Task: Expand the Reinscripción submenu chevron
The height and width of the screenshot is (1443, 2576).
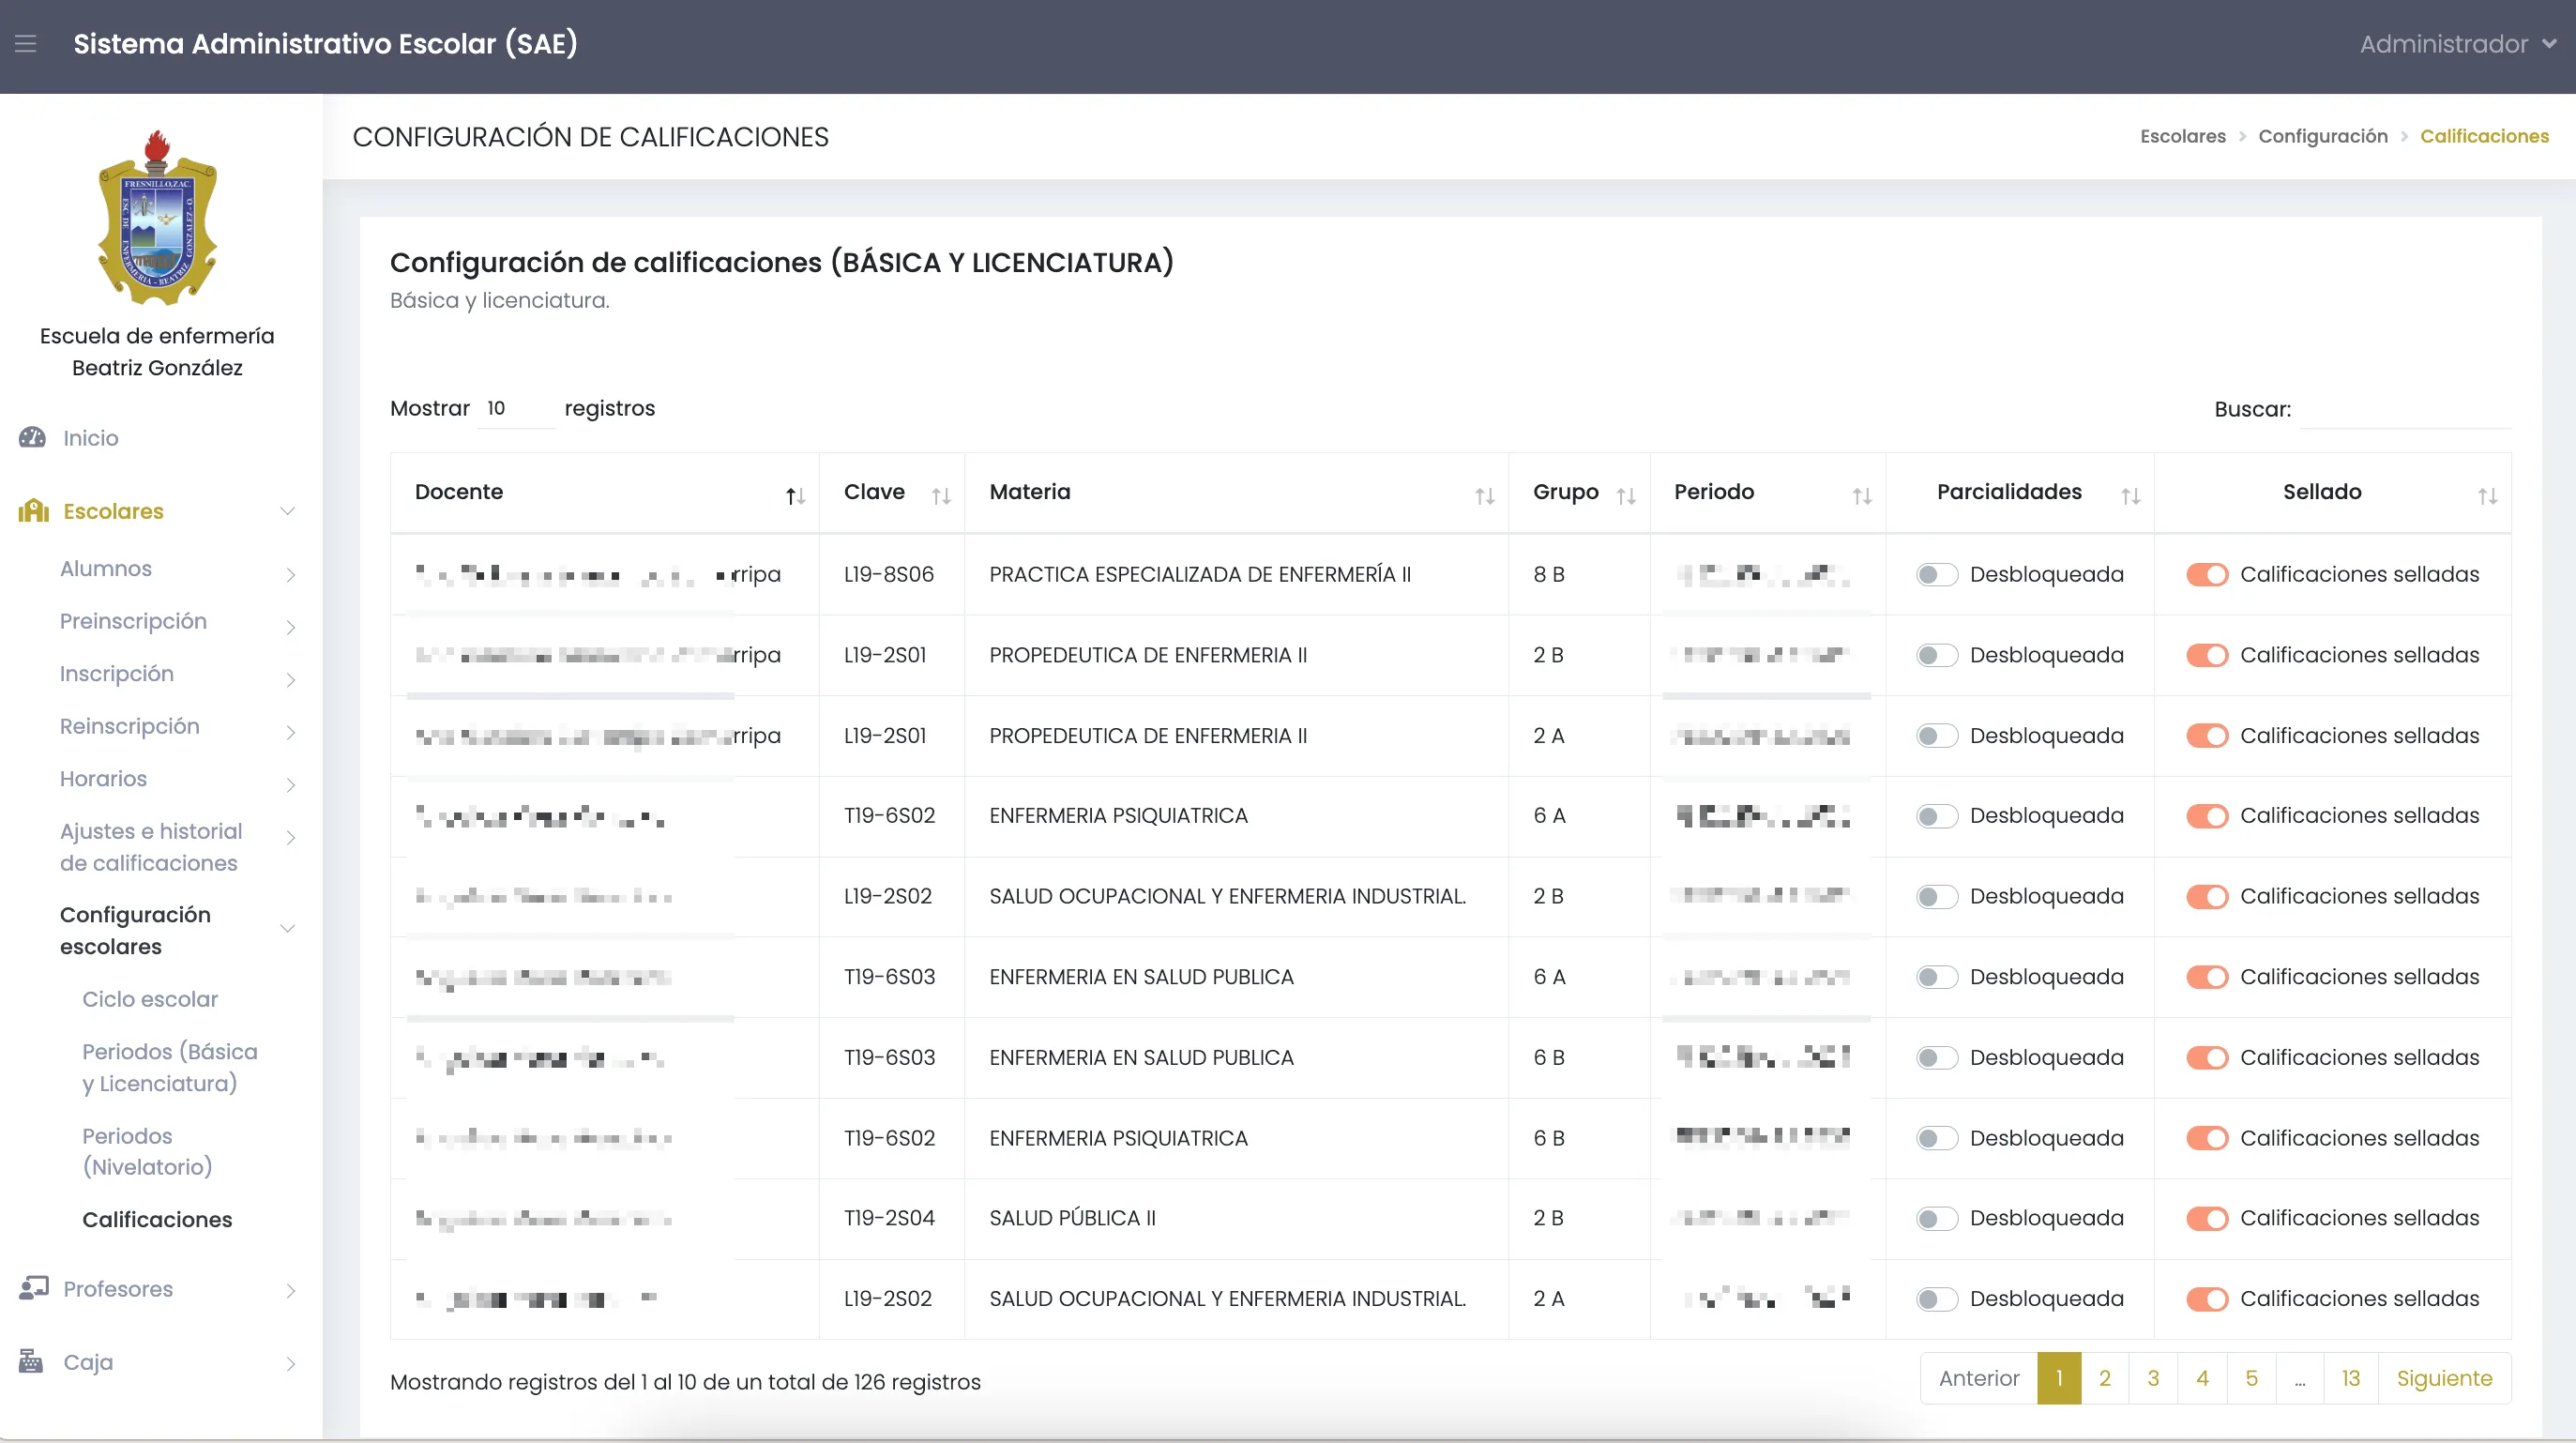Action: (x=290, y=732)
